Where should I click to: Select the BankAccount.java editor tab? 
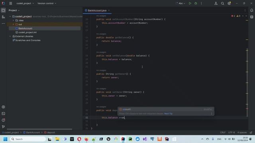click(x=97, y=10)
